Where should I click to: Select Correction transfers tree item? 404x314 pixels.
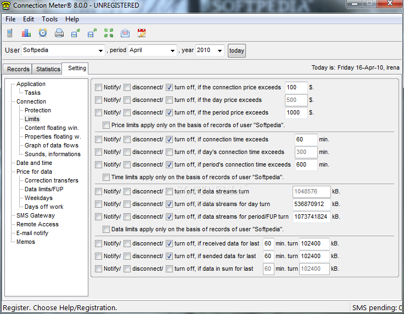(x=52, y=180)
